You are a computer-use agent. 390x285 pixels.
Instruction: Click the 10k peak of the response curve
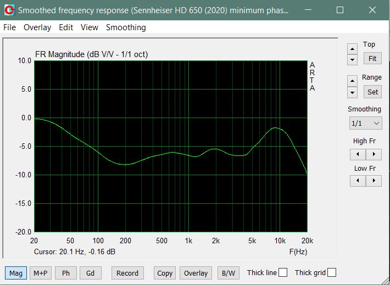(275, 127)
